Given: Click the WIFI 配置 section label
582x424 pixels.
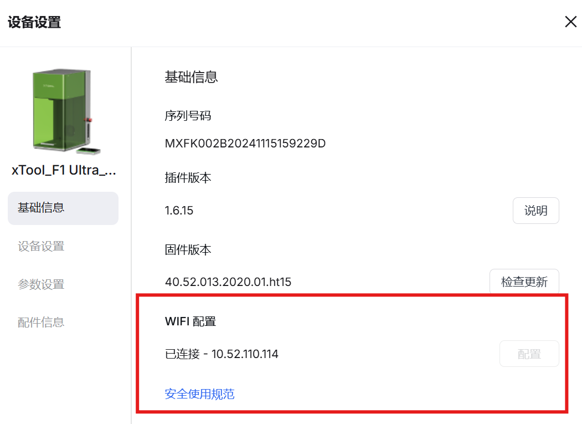Looking at the screenshot, I should tap(190, 321).
